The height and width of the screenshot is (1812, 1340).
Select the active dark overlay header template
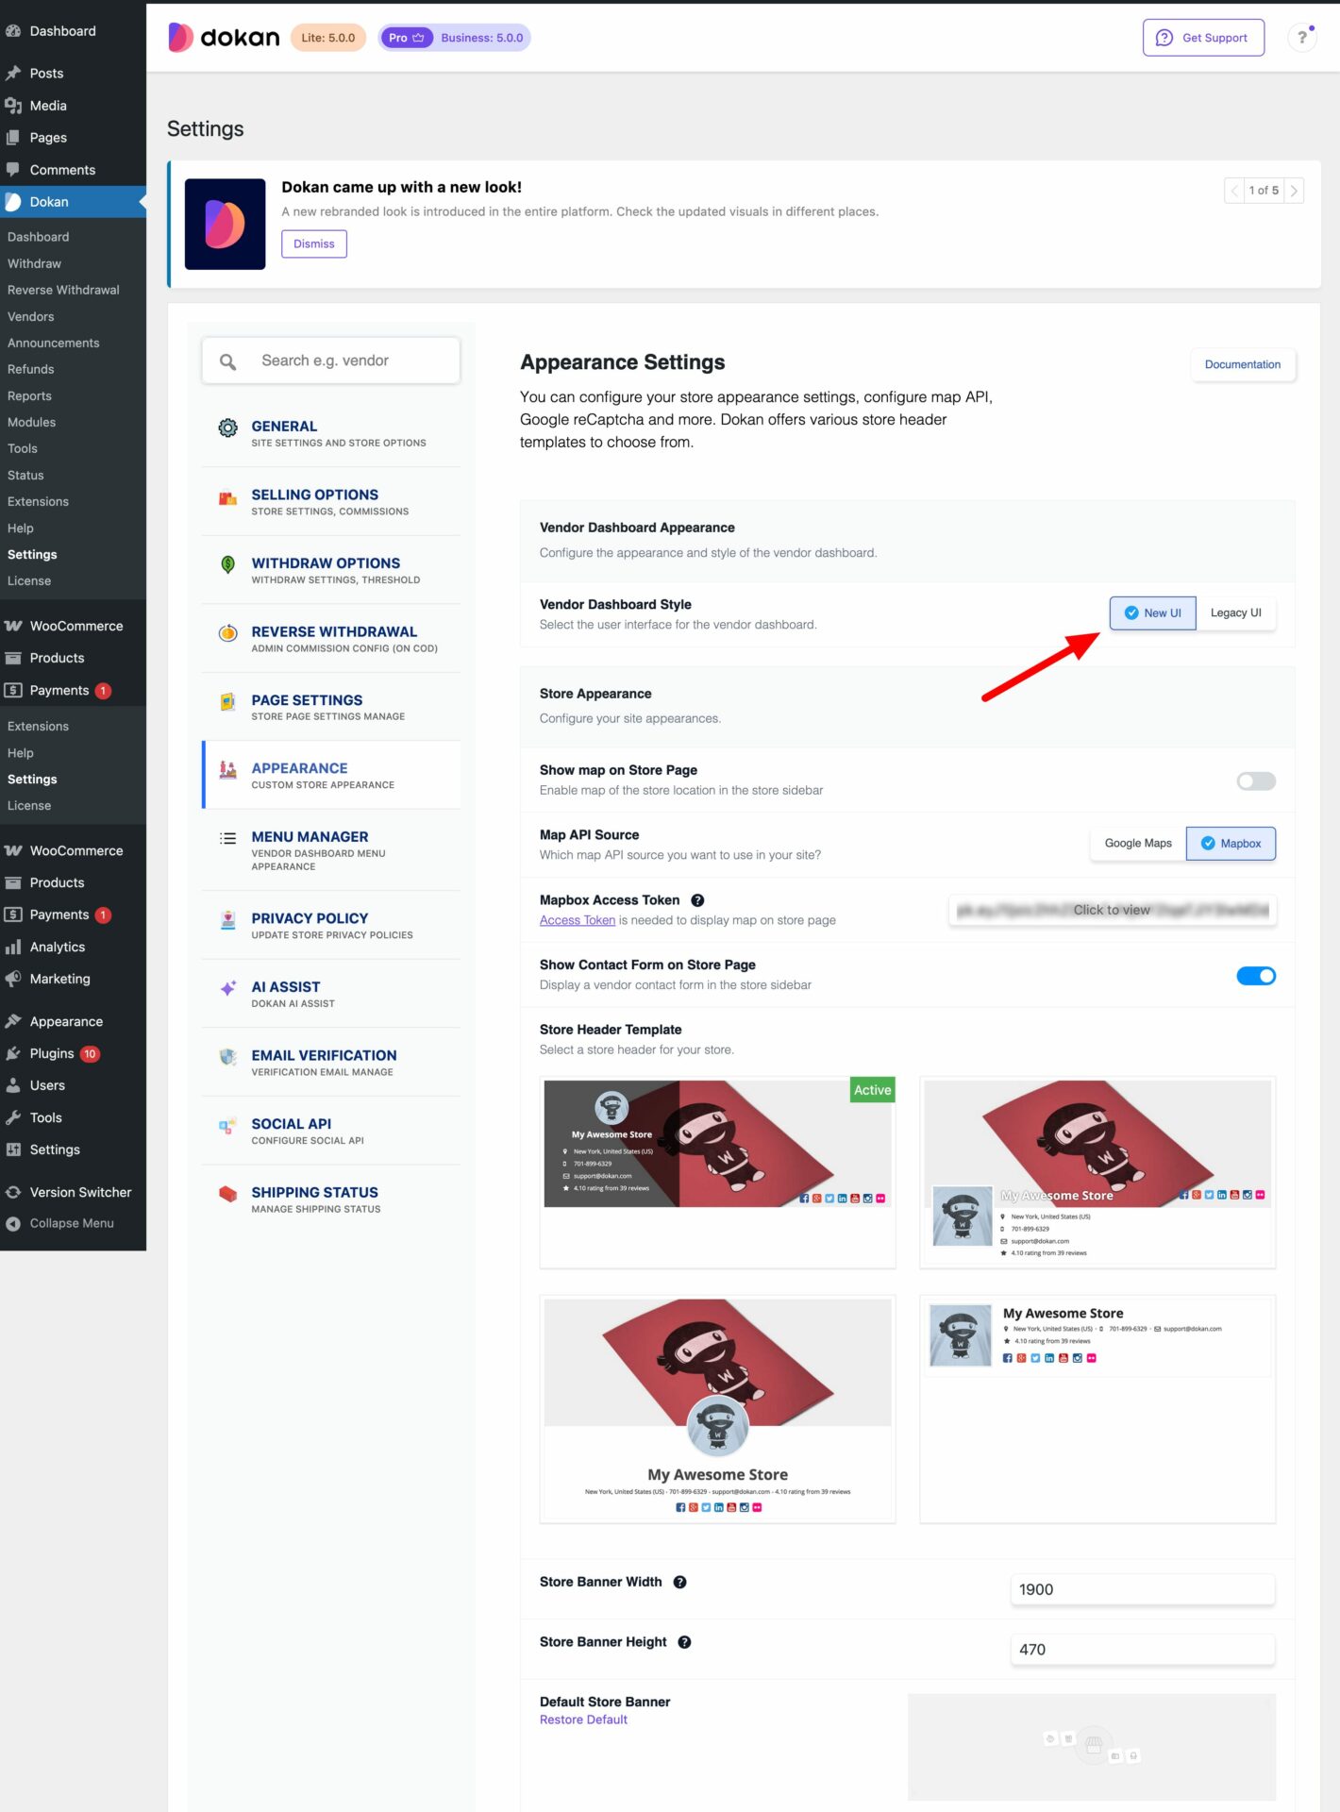717,1173
